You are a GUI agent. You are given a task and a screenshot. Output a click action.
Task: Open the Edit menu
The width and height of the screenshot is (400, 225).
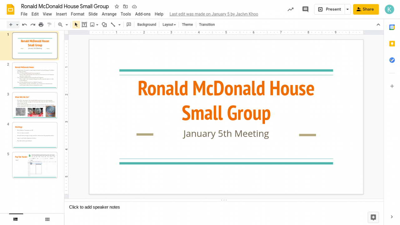click(35, 14)
